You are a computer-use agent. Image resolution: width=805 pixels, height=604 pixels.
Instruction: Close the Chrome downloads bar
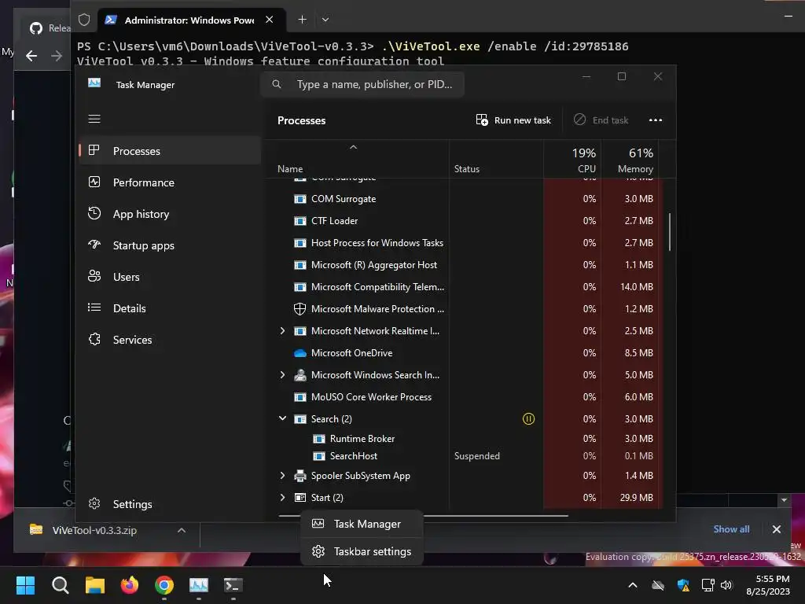point(776,529)
